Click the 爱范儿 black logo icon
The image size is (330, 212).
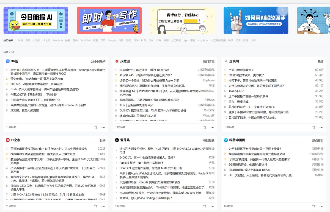click(x=117, y=140)
